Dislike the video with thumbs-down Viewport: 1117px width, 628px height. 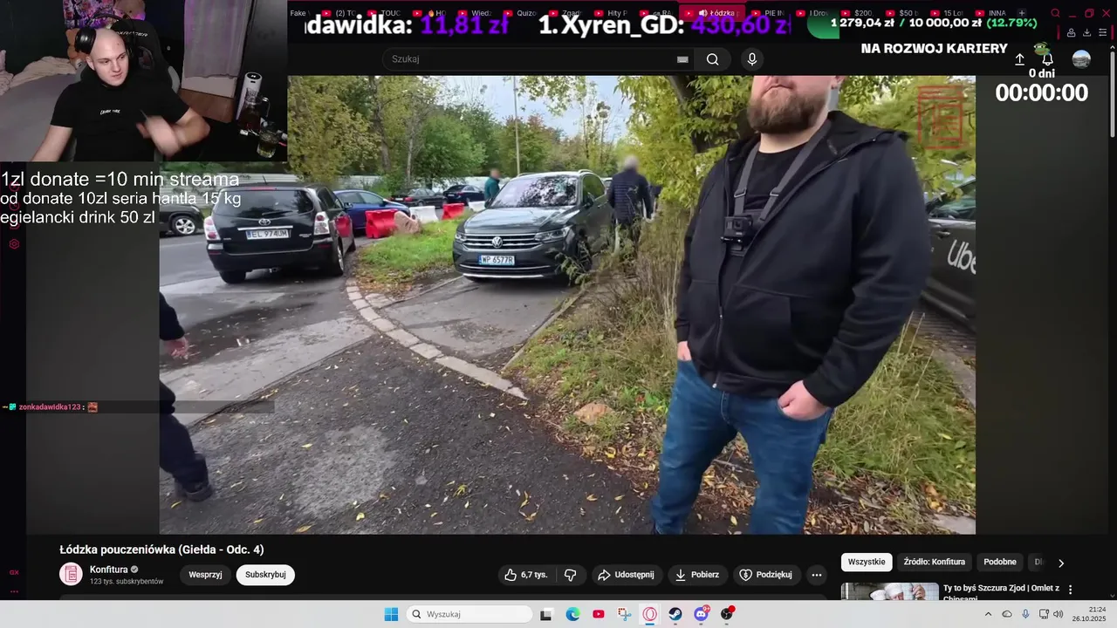571,575
